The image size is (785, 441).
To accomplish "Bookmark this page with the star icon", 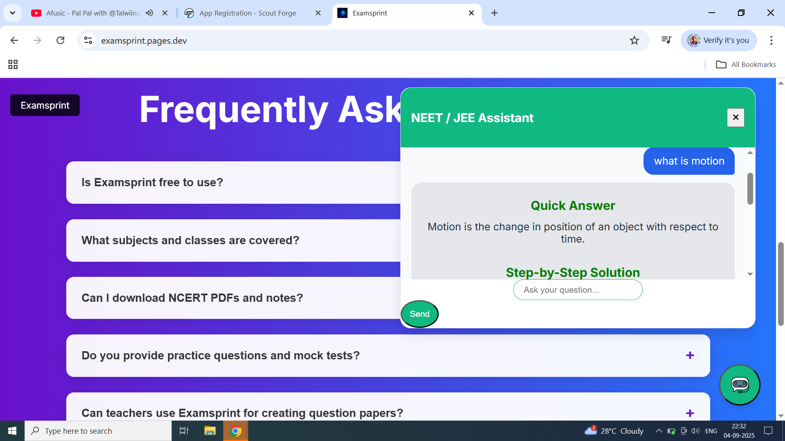I will click(x=634, y=40).
